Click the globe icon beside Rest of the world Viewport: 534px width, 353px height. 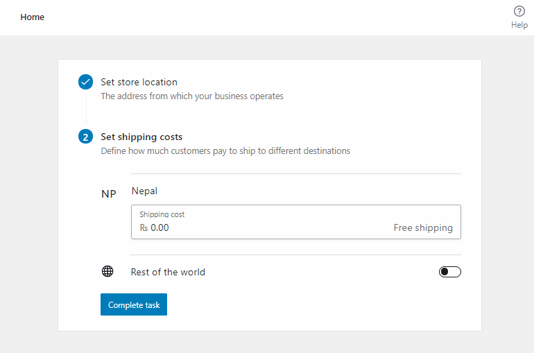tap(107, 272)
